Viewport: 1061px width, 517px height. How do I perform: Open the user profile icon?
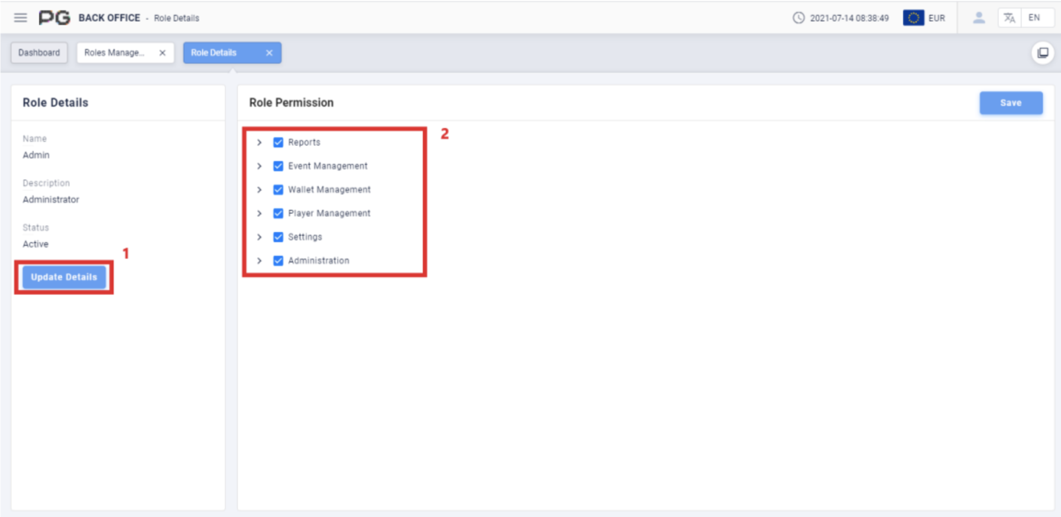click(x=979, y=17)
